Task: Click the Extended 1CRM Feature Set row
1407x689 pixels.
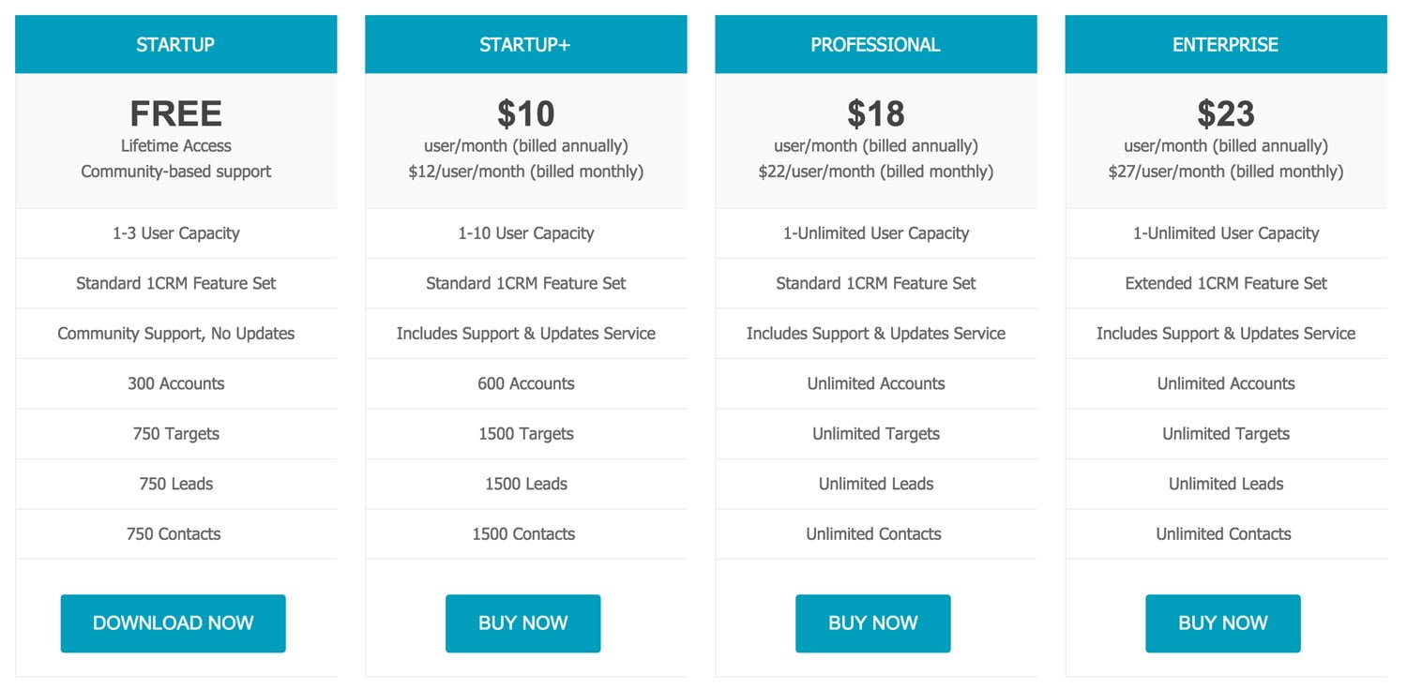Action: 1225,283
